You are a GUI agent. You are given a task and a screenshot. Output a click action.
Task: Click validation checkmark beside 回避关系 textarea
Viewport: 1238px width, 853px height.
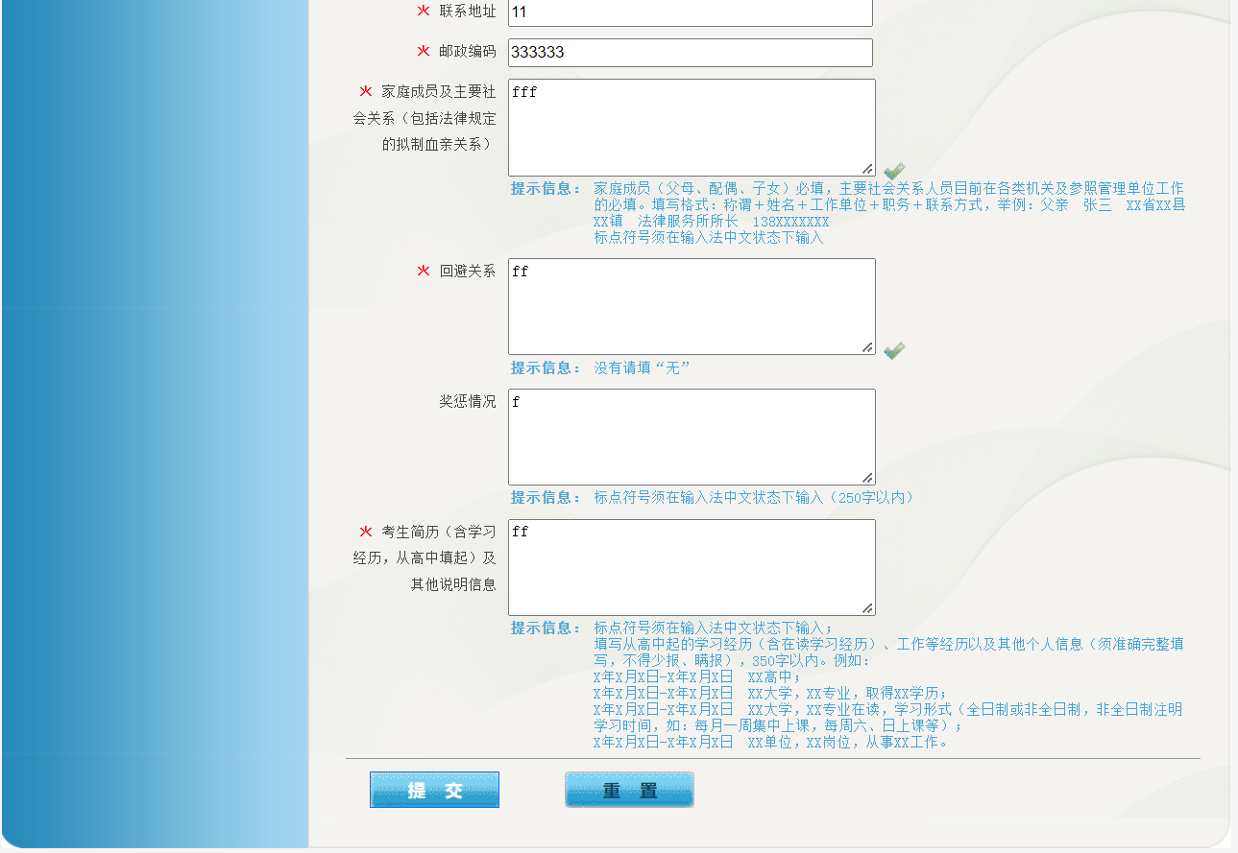tap(894, 350)
